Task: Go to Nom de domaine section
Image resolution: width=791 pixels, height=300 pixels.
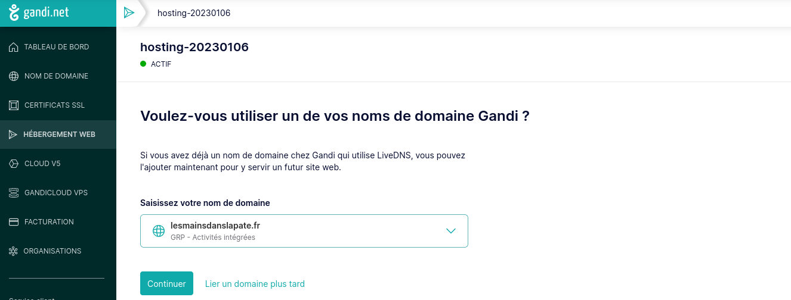Action: click(56, 76)
